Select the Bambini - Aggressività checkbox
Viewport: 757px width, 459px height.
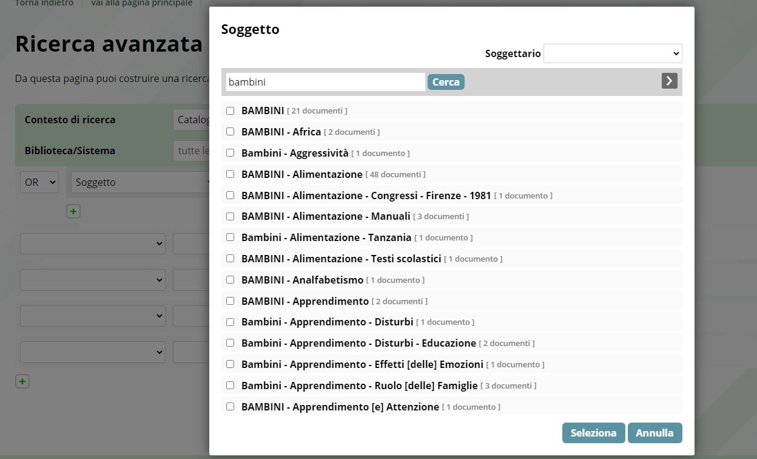[230, 153]
